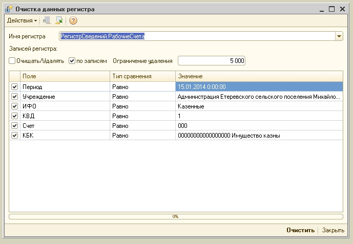Screen dimensions: 353x244
Task: Click Равно comparison in the Период row
Action: pyautogui.click(x=143, y=87)
